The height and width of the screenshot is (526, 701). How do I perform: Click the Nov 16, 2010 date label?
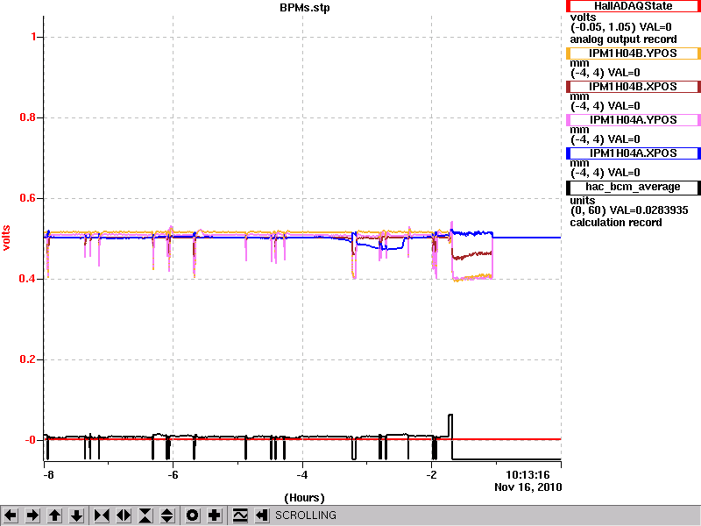(528, 487)
